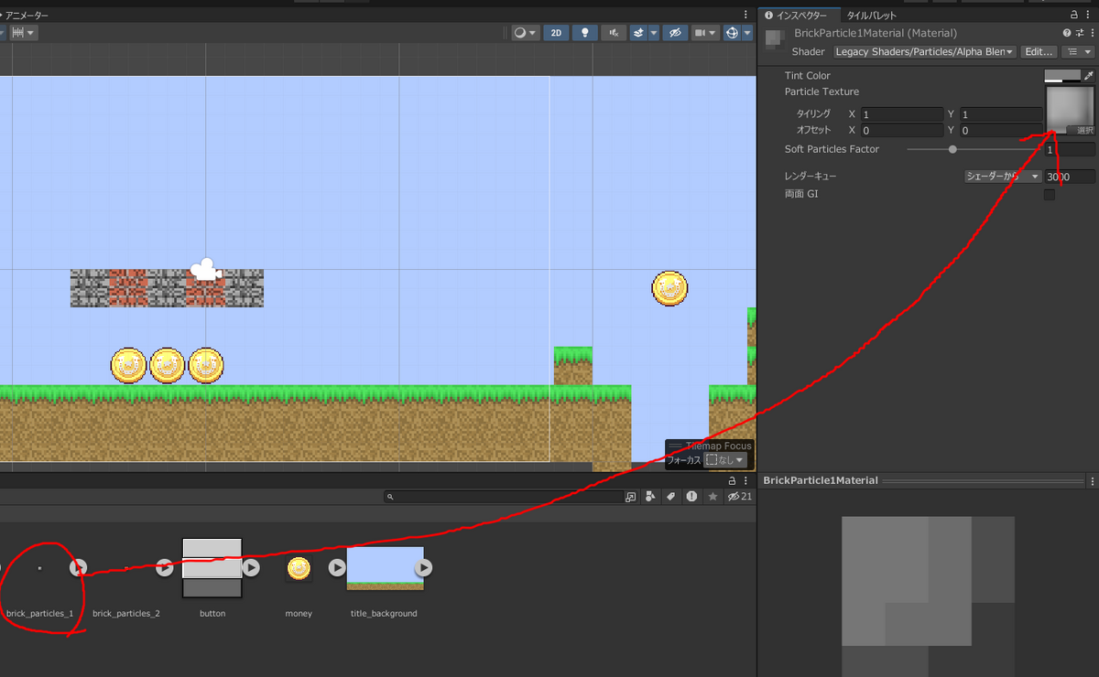Edit タイリング X value field
The height and width of the screenshot is (677, 1099).
(901, 114)
